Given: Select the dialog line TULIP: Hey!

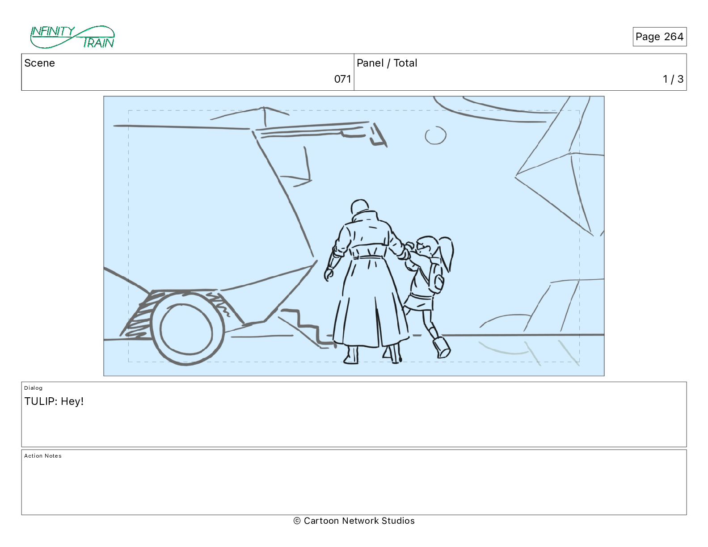Looking at the screenshot, I should pyautogui.click(x=54, y=401).
